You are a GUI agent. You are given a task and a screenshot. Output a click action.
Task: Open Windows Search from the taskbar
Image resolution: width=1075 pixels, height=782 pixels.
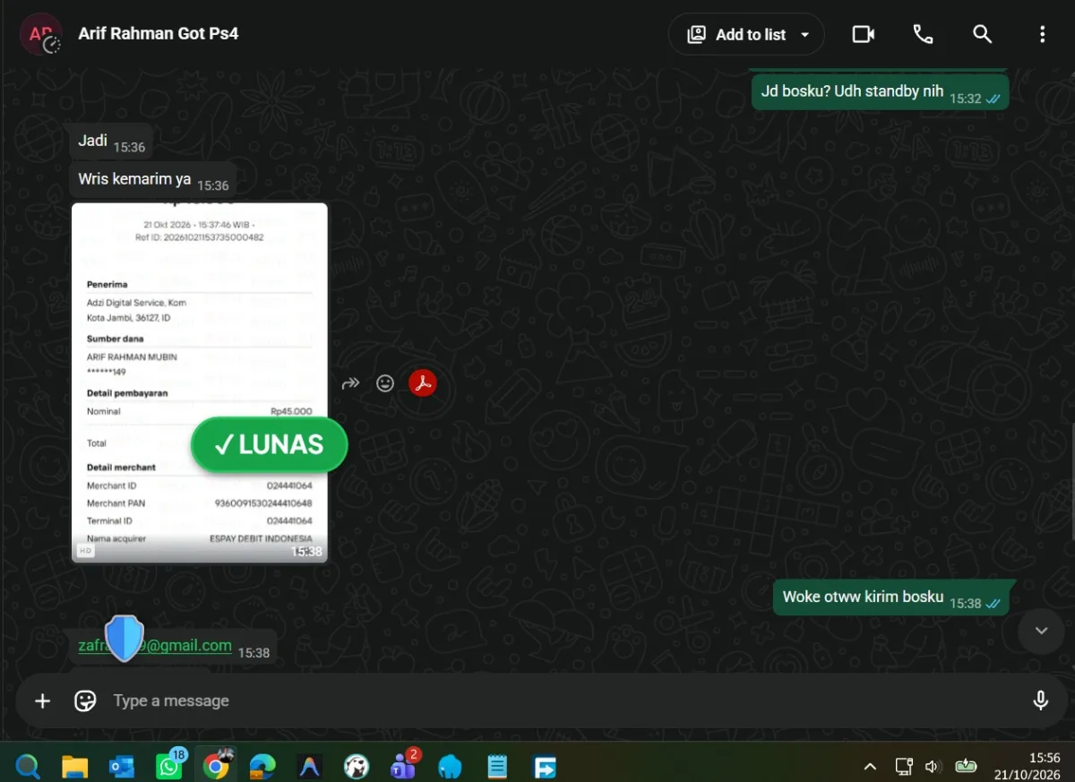point(28,766)
